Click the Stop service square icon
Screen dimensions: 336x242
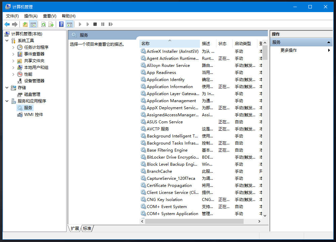(95, 25)
